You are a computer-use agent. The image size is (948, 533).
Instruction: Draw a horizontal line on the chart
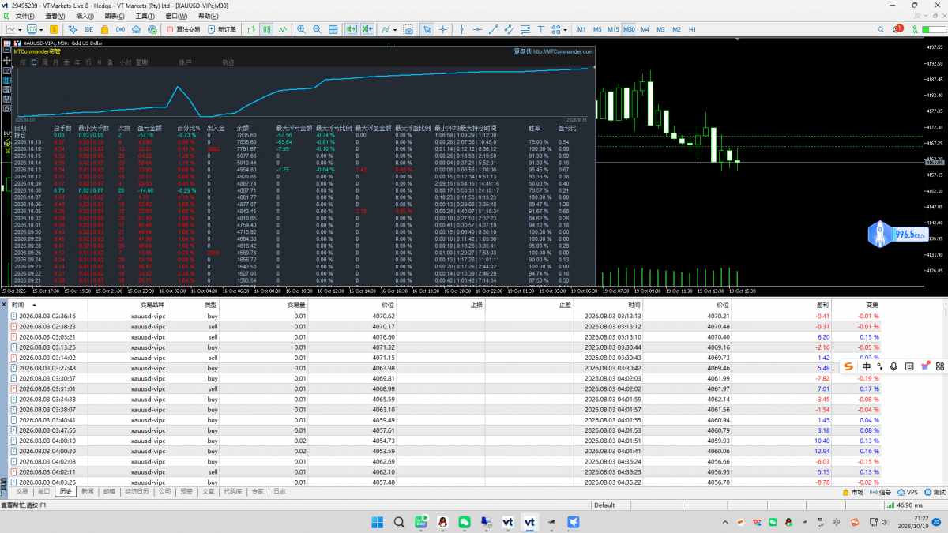[x=476, y=29]
